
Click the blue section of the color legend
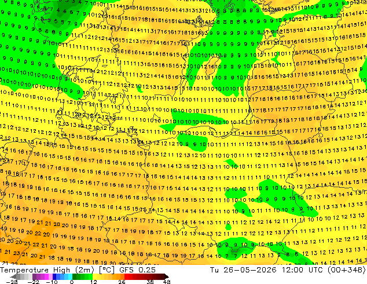[x=63, y=276]
